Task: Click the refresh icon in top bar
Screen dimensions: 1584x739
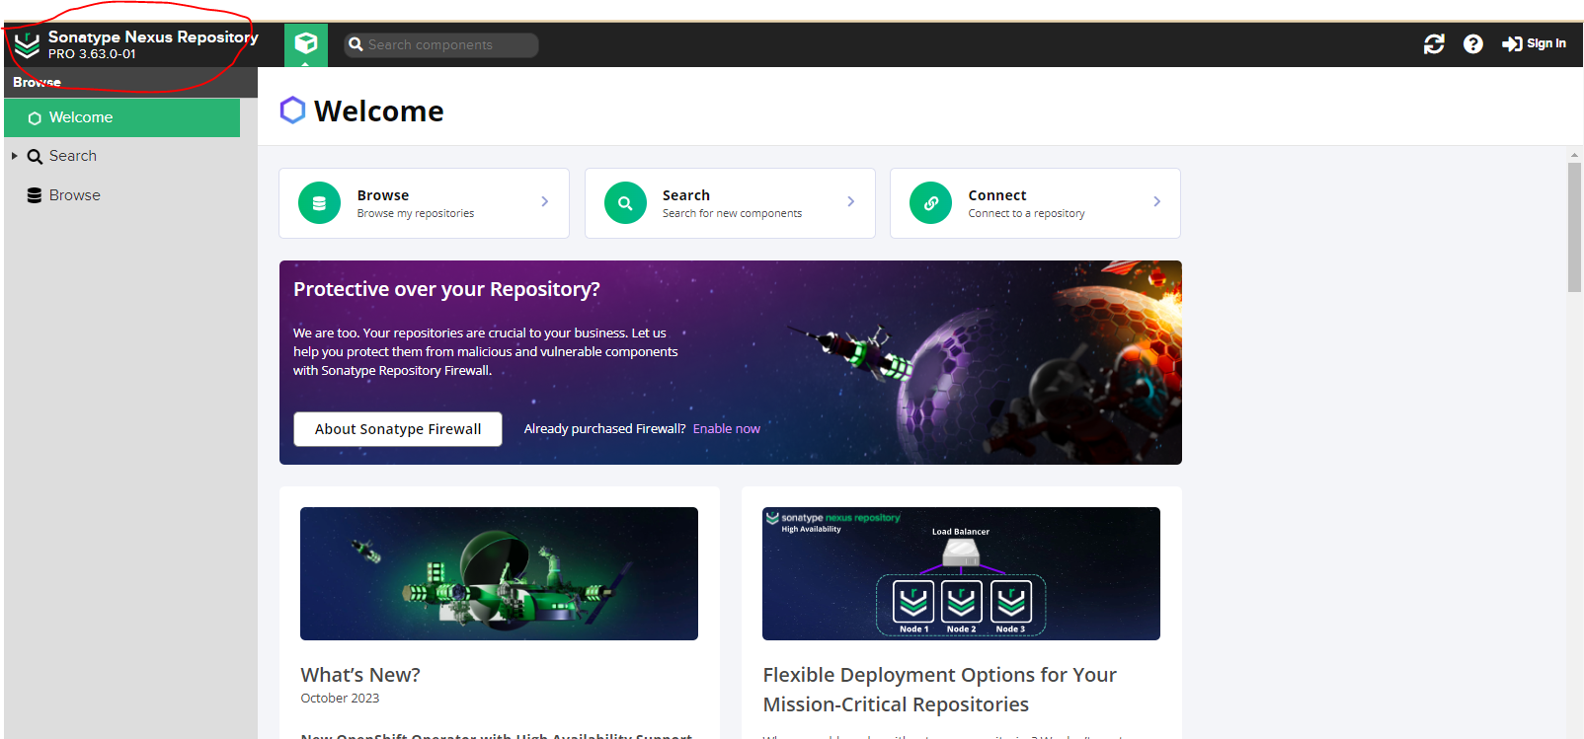Action: coord(1434,44)
